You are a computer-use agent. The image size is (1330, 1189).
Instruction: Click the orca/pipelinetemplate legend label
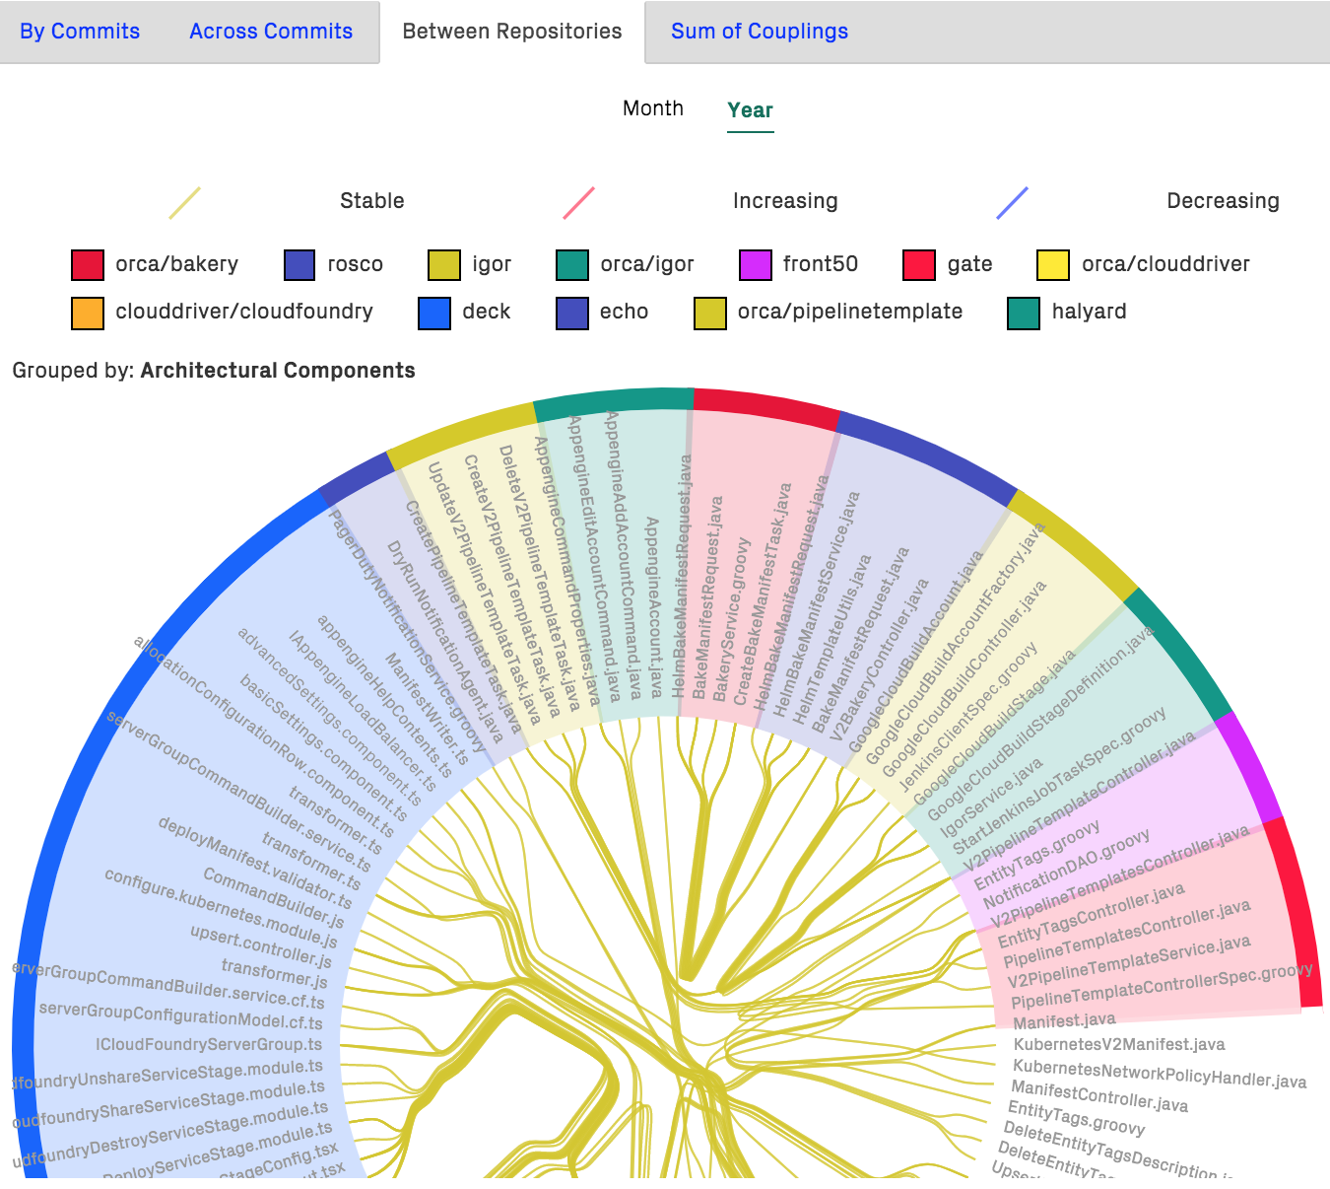click(849, 312)
